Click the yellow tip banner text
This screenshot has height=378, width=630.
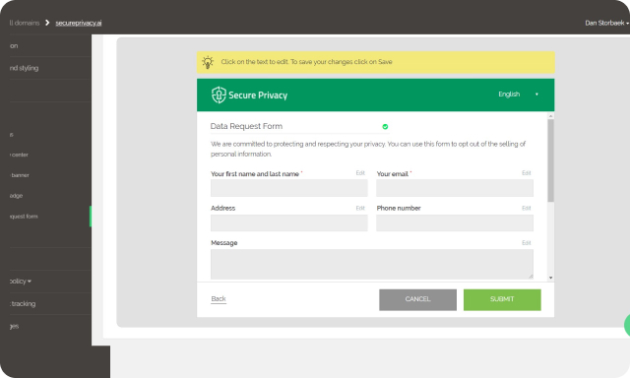coord(306,62)
